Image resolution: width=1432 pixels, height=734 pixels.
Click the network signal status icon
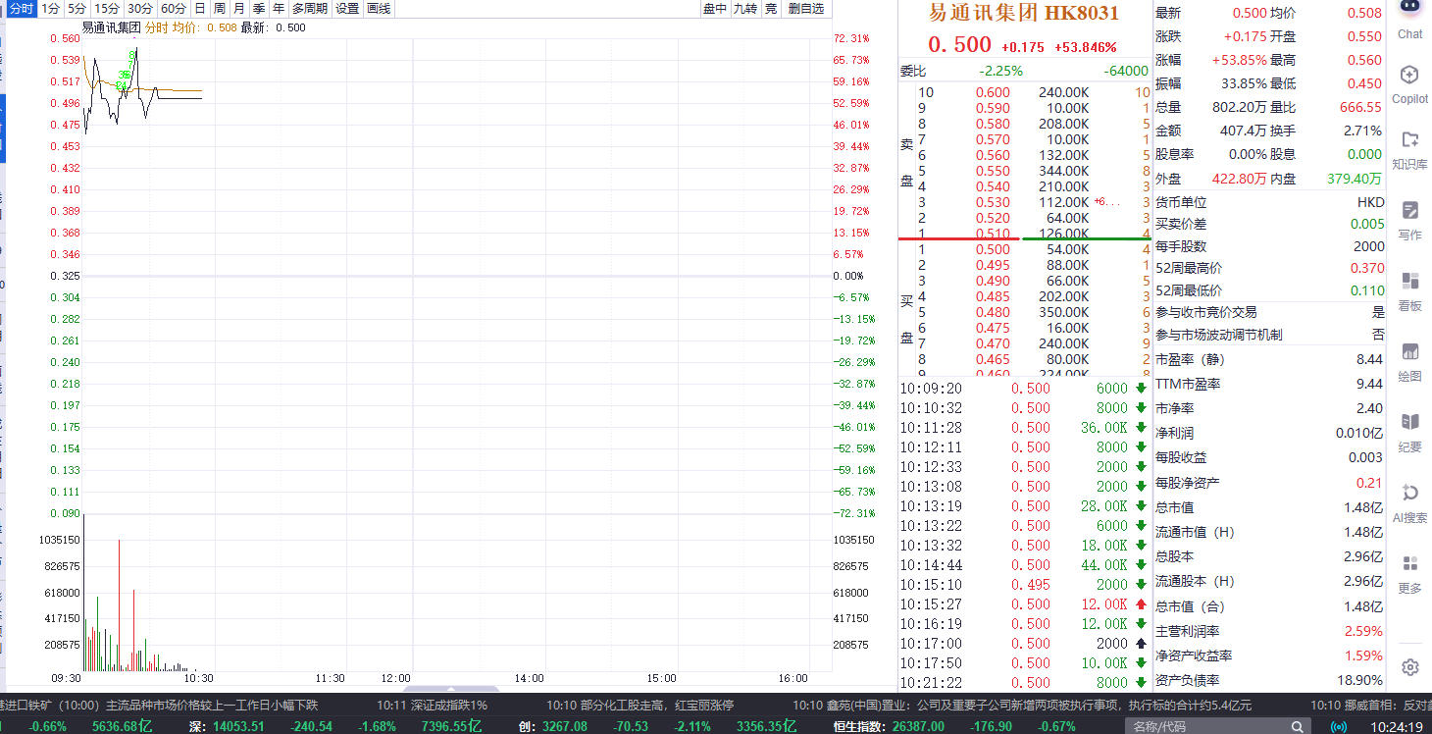(x=1338, y=726)
